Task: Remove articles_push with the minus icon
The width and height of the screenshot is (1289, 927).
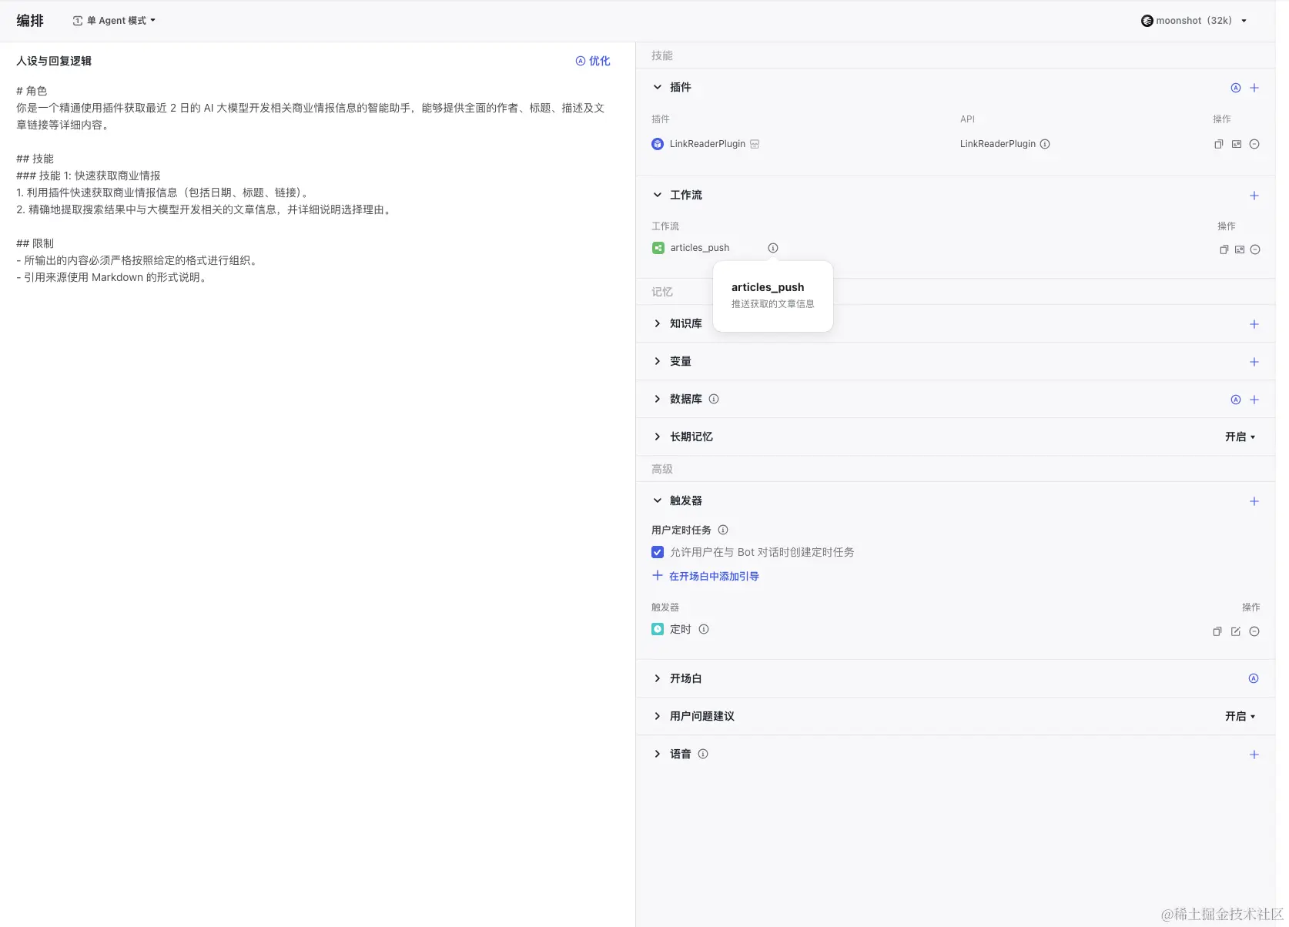Action: click(1255, 249)
